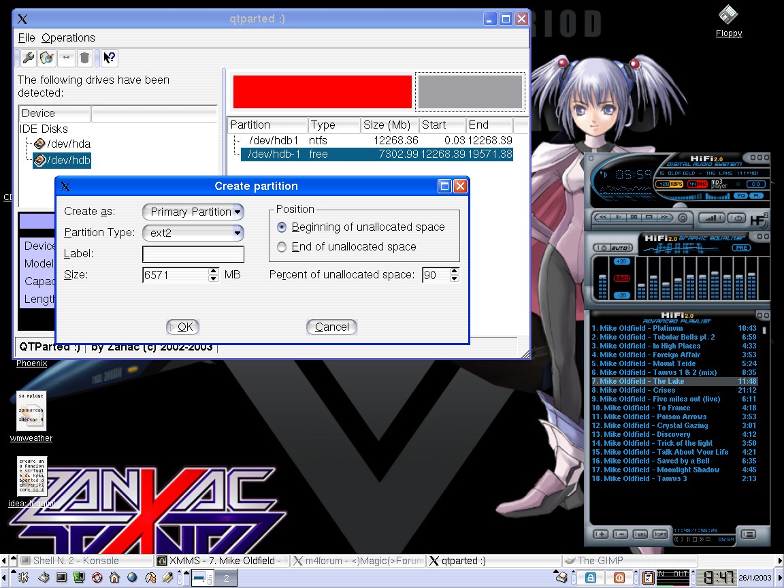Click the home icon in the KDE panel
The height and width of the screenshot is (588, 784).
pyautogui.click(x=114, y=578)
